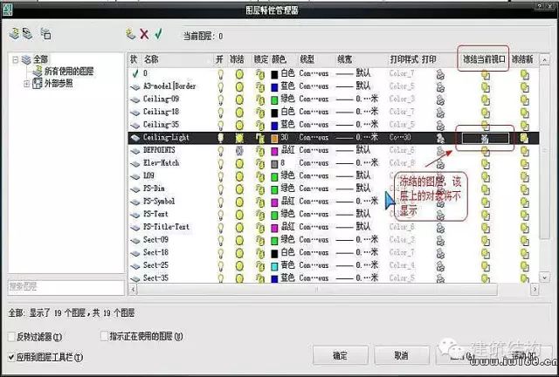Select 所有使用的图层 filter
The height and width of the screenshot is (377, 559).
tap(68, 72)
